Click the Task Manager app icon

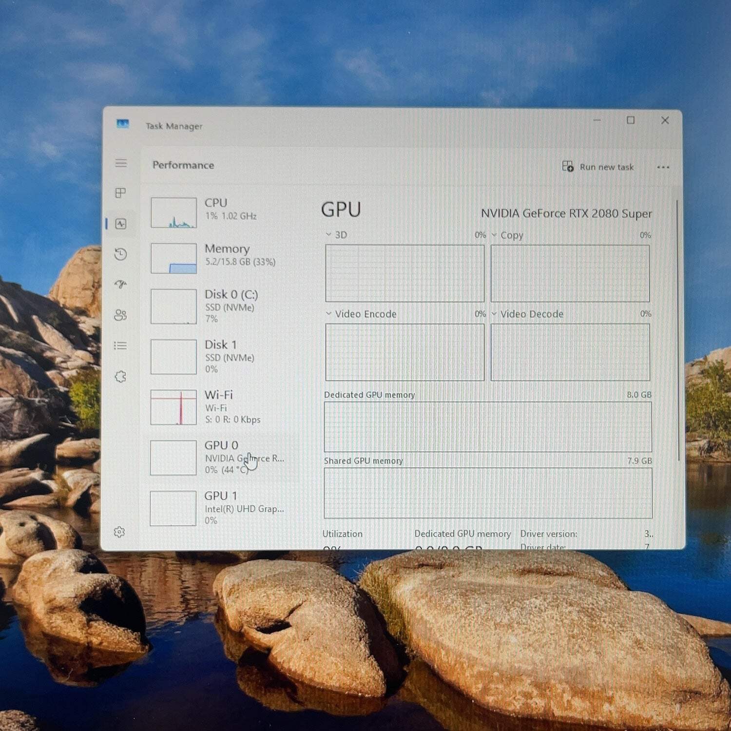coord(123,124)
